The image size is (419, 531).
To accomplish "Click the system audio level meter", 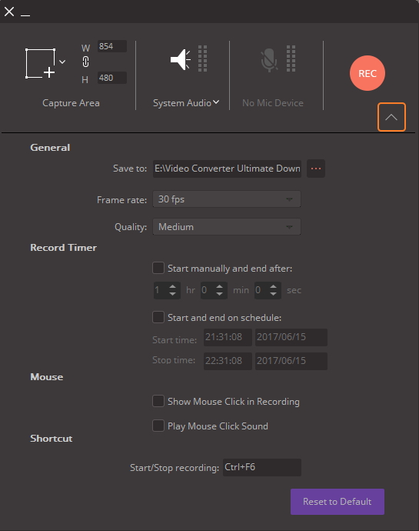I will pos(202,58).
